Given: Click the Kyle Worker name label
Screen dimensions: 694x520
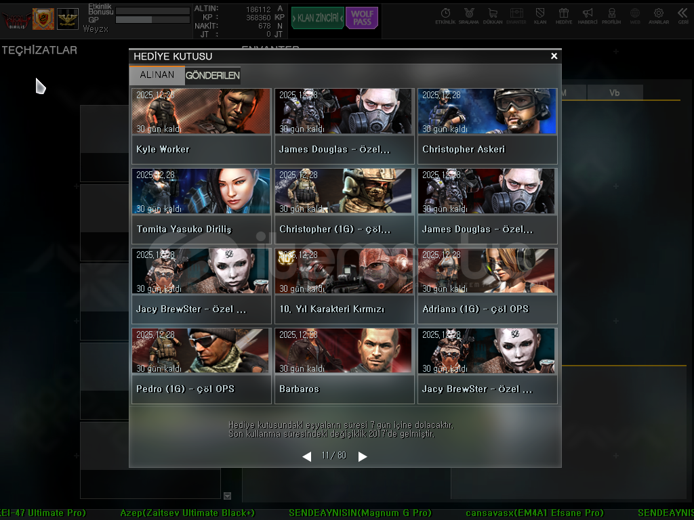Looking at the screenshot, I should coord(163,150).
